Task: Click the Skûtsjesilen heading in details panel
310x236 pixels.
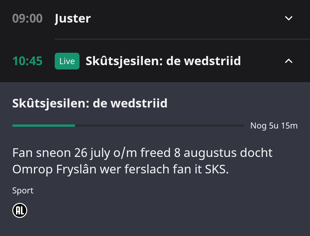Action: tap(90, 103)
